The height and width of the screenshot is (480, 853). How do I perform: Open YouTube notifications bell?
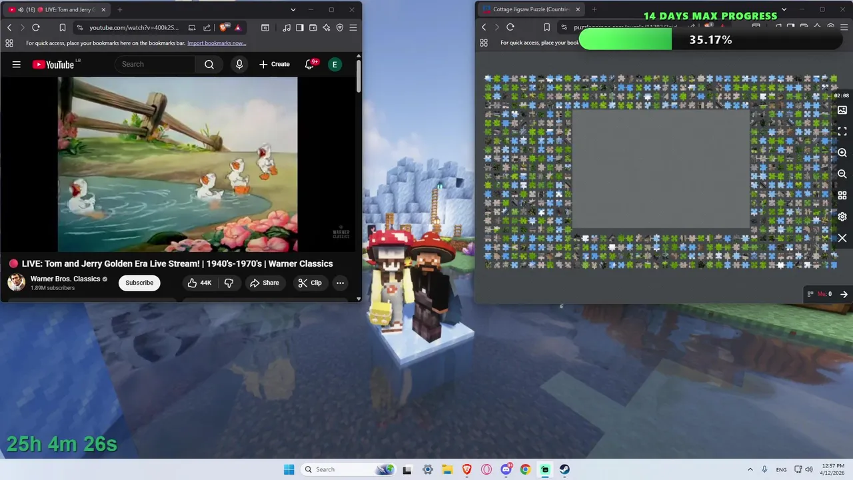310,64
